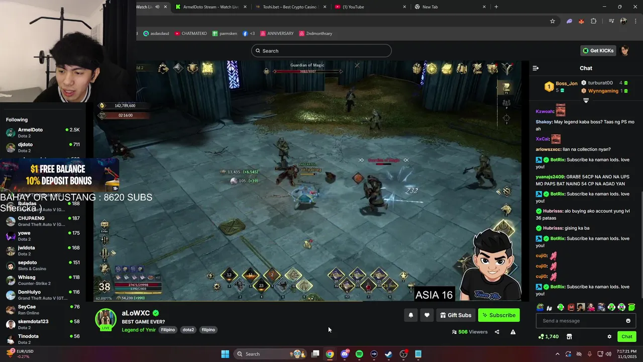Open the Kick account avatar menu

(625, 50)
